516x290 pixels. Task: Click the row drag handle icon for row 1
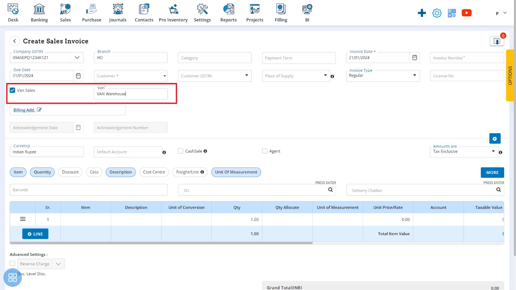pyautogui.click(x=23, y=219)
